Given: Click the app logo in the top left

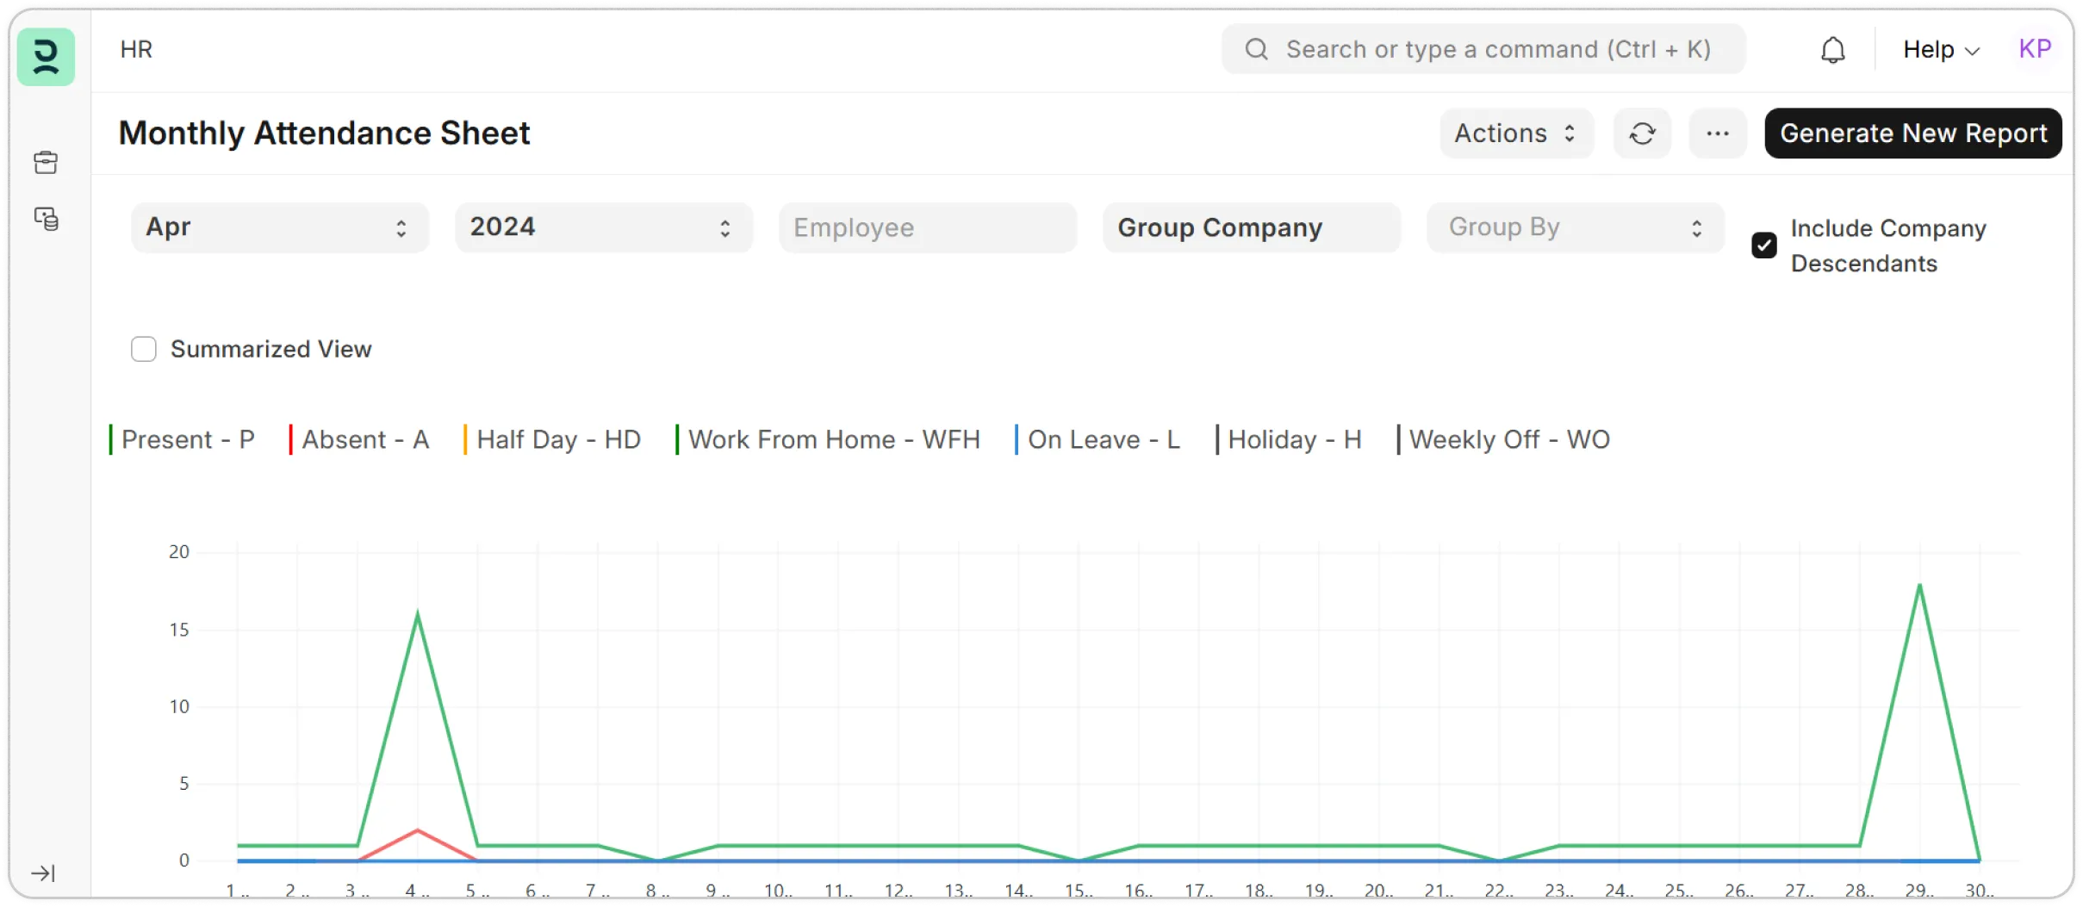Looking at the screenshot, I should [45, 57].
